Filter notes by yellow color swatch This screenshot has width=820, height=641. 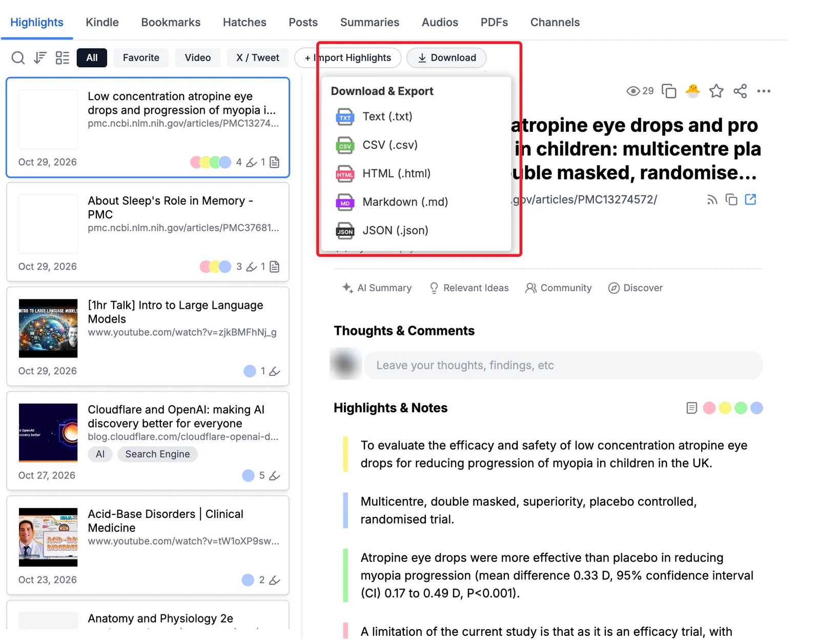click(x=725, y=408)
